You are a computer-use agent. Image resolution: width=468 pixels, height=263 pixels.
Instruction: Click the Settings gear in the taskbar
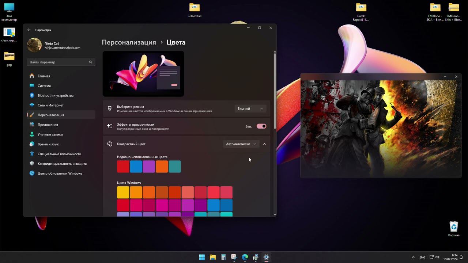(266, 257)
